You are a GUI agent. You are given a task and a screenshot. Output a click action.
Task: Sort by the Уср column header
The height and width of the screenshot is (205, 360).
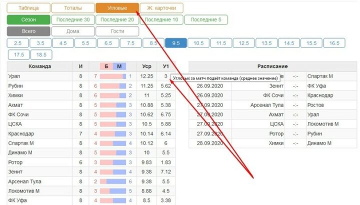pos(146,66)
